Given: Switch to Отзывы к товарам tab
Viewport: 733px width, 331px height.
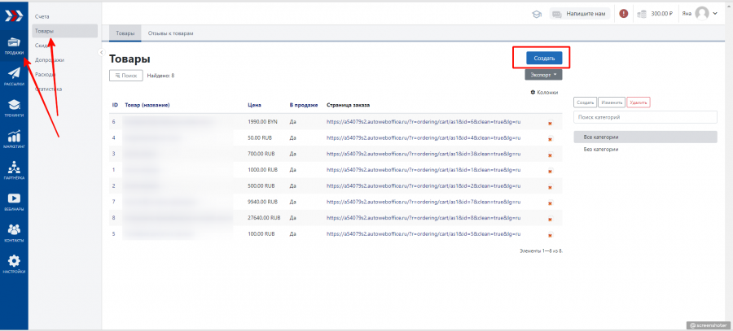Looking at the screenshot, I should (169, 33).
